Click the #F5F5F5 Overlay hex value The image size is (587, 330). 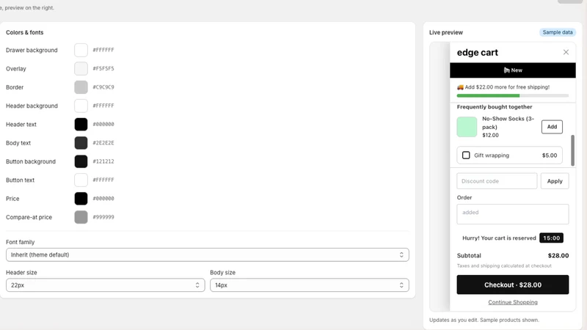point(103,68)
